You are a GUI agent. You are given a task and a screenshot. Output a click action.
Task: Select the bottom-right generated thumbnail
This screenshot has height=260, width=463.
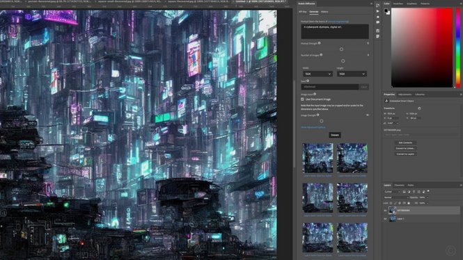click(352, 238)
